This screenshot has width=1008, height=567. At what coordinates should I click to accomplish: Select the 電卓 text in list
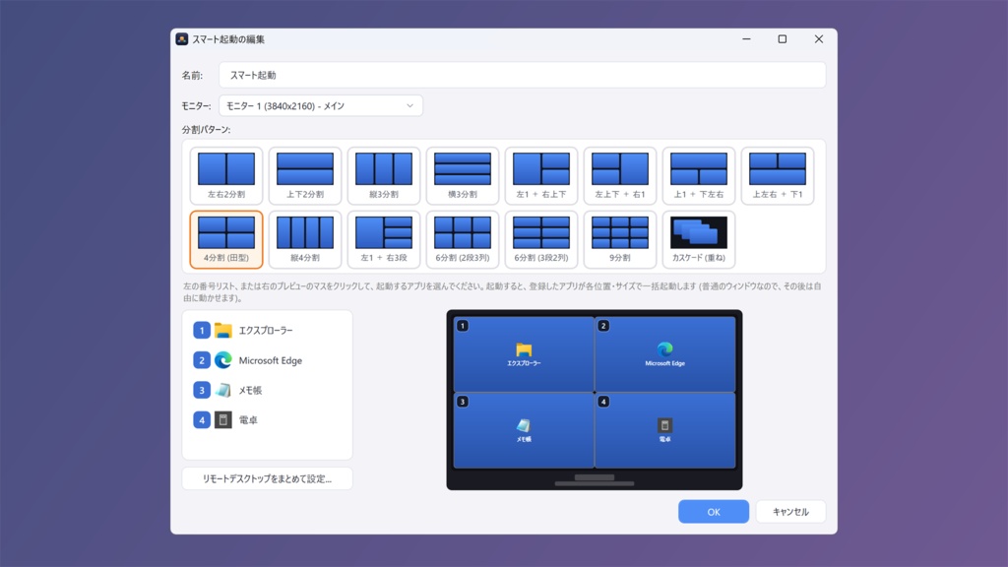point(248,419)
